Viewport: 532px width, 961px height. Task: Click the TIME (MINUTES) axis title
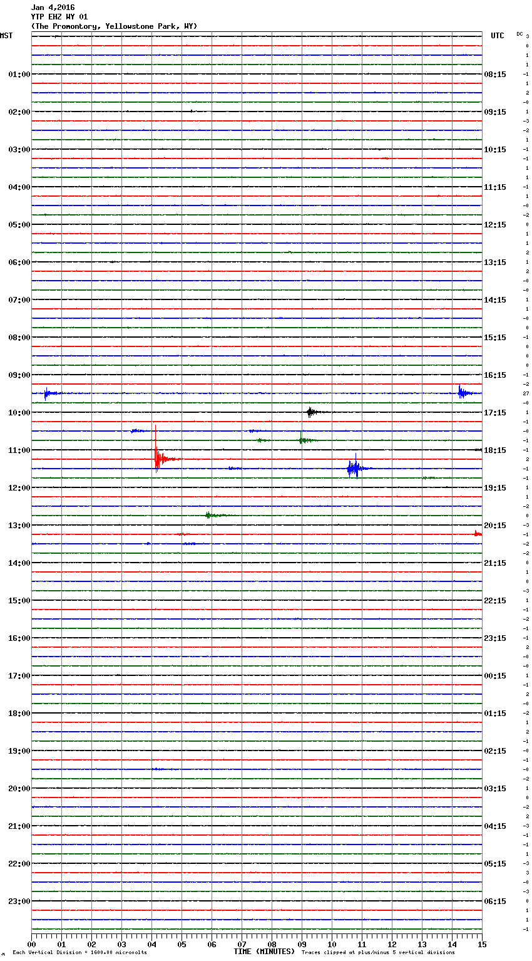pos(263,952)
